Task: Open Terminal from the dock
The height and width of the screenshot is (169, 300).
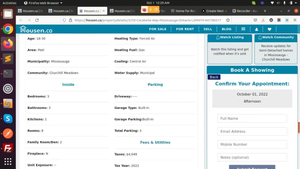Action: tap(8, 74)
